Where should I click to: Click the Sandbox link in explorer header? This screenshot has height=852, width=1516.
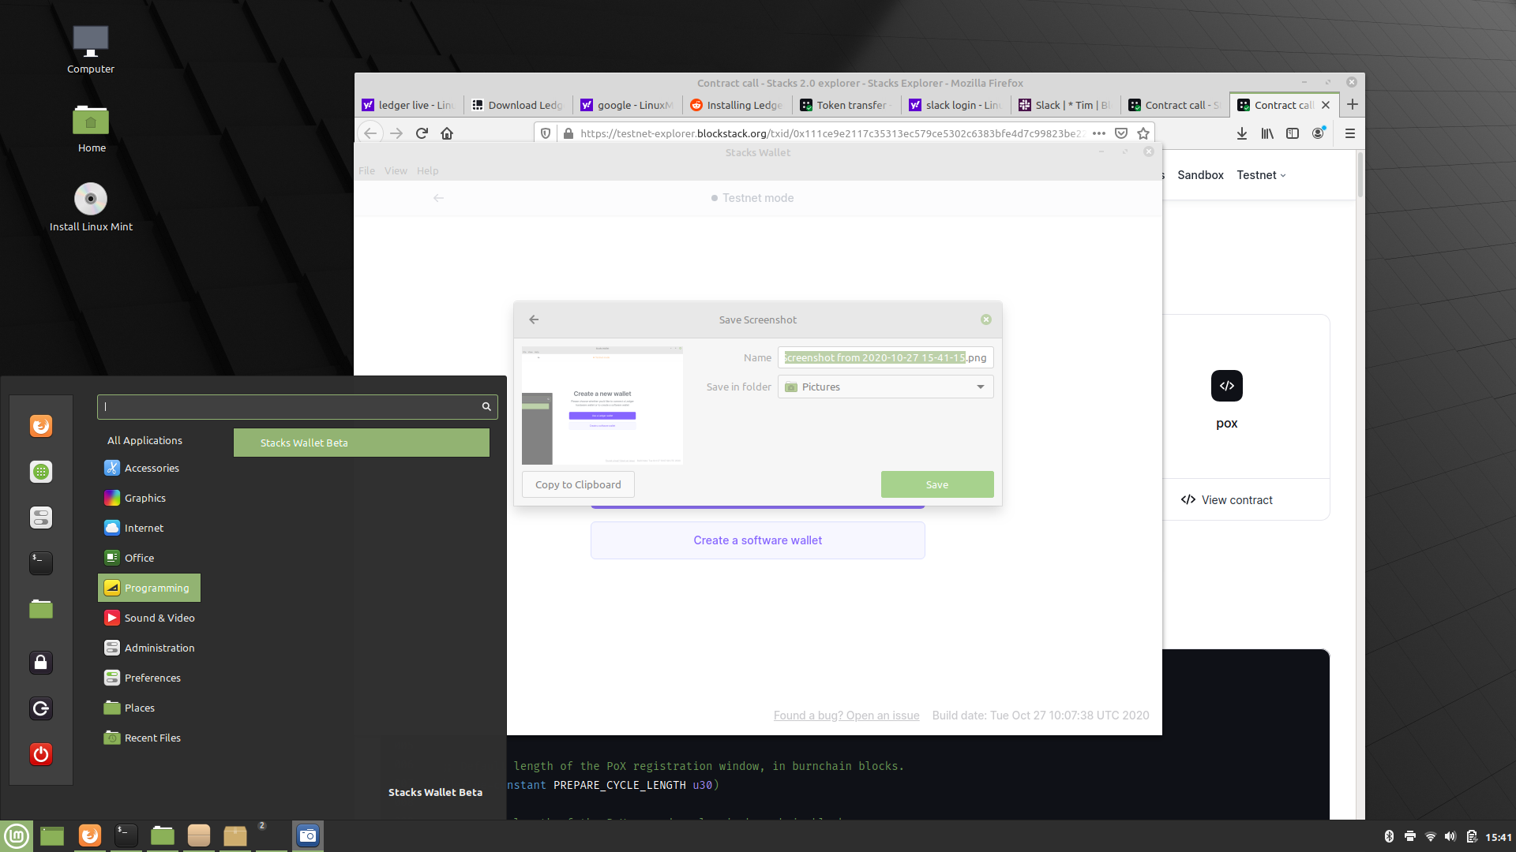pos(1200,175)
